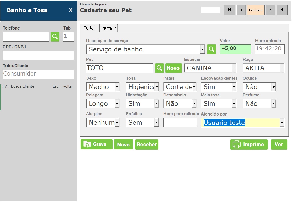
Task: Go to previous record arrow
Action: (x=241, y=10)
